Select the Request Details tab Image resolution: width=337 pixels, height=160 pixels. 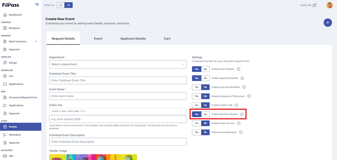coord(63,38)
